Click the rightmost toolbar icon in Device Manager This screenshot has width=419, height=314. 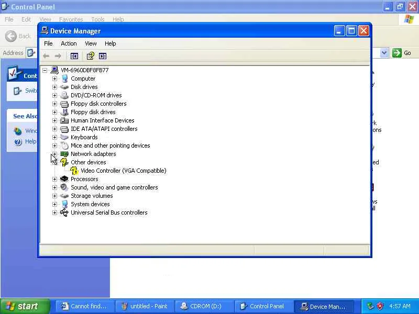pyautogui.click(x=103, y=56)
